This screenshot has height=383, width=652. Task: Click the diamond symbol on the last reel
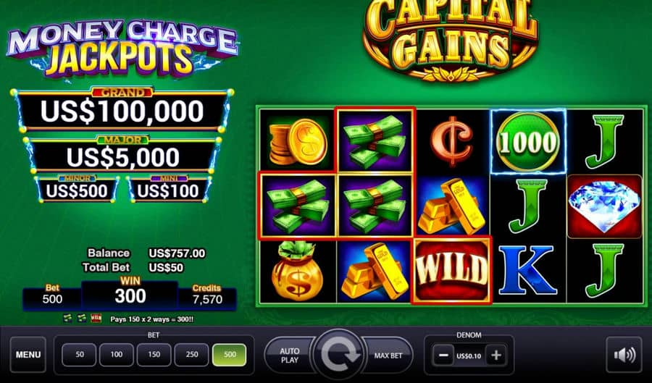click(604, 206)
